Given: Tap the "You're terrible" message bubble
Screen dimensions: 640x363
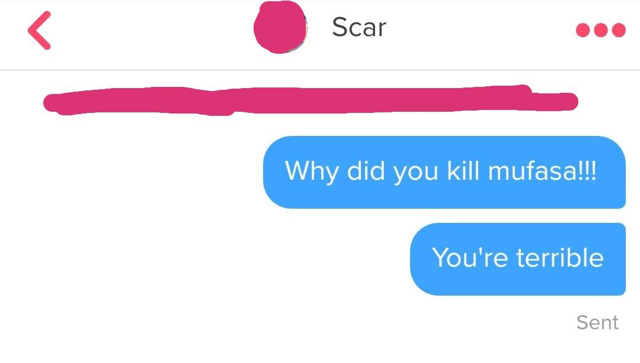Looking at the screenshot, I should click(x=517, y=259).
